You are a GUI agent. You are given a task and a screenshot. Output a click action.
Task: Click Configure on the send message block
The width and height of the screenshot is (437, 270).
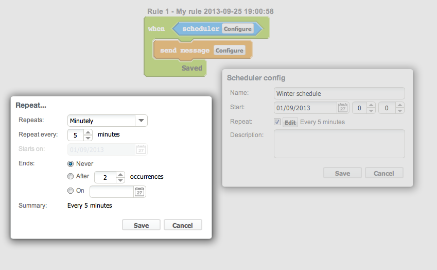(x=229, y=50)
